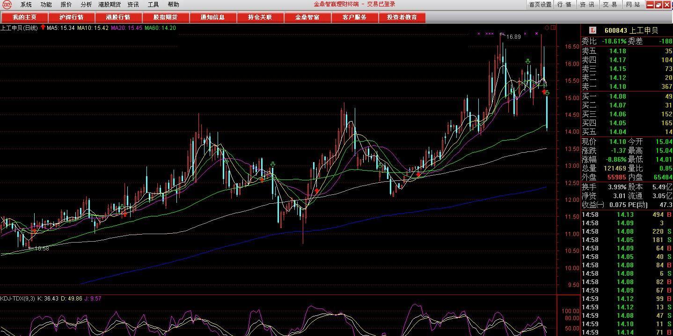Switch to 港股行情 tab

118,17
